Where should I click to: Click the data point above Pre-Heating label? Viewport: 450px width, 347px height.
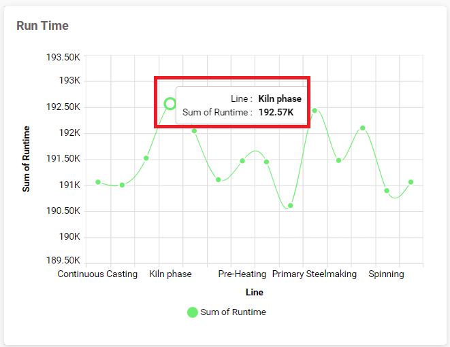[242, 161]
